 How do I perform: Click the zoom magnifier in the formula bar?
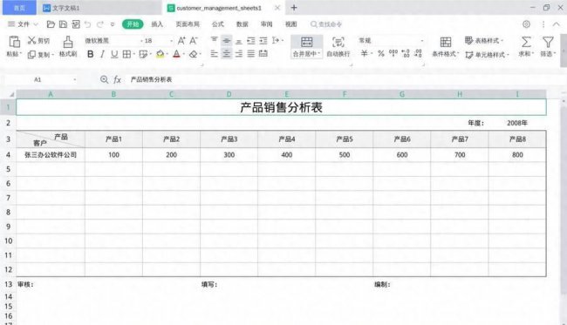pyautogui.click(x=104, y=79)
